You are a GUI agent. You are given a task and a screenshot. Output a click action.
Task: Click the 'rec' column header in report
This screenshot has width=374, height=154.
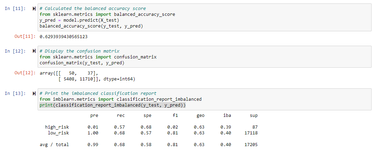pyautogui.click(x=121, y=116)
